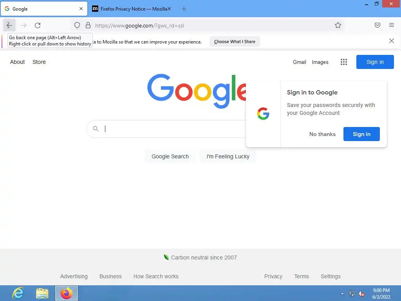This screenshot has height=301, width=401.
Task: Reload the current page
Action: (38, 25)
